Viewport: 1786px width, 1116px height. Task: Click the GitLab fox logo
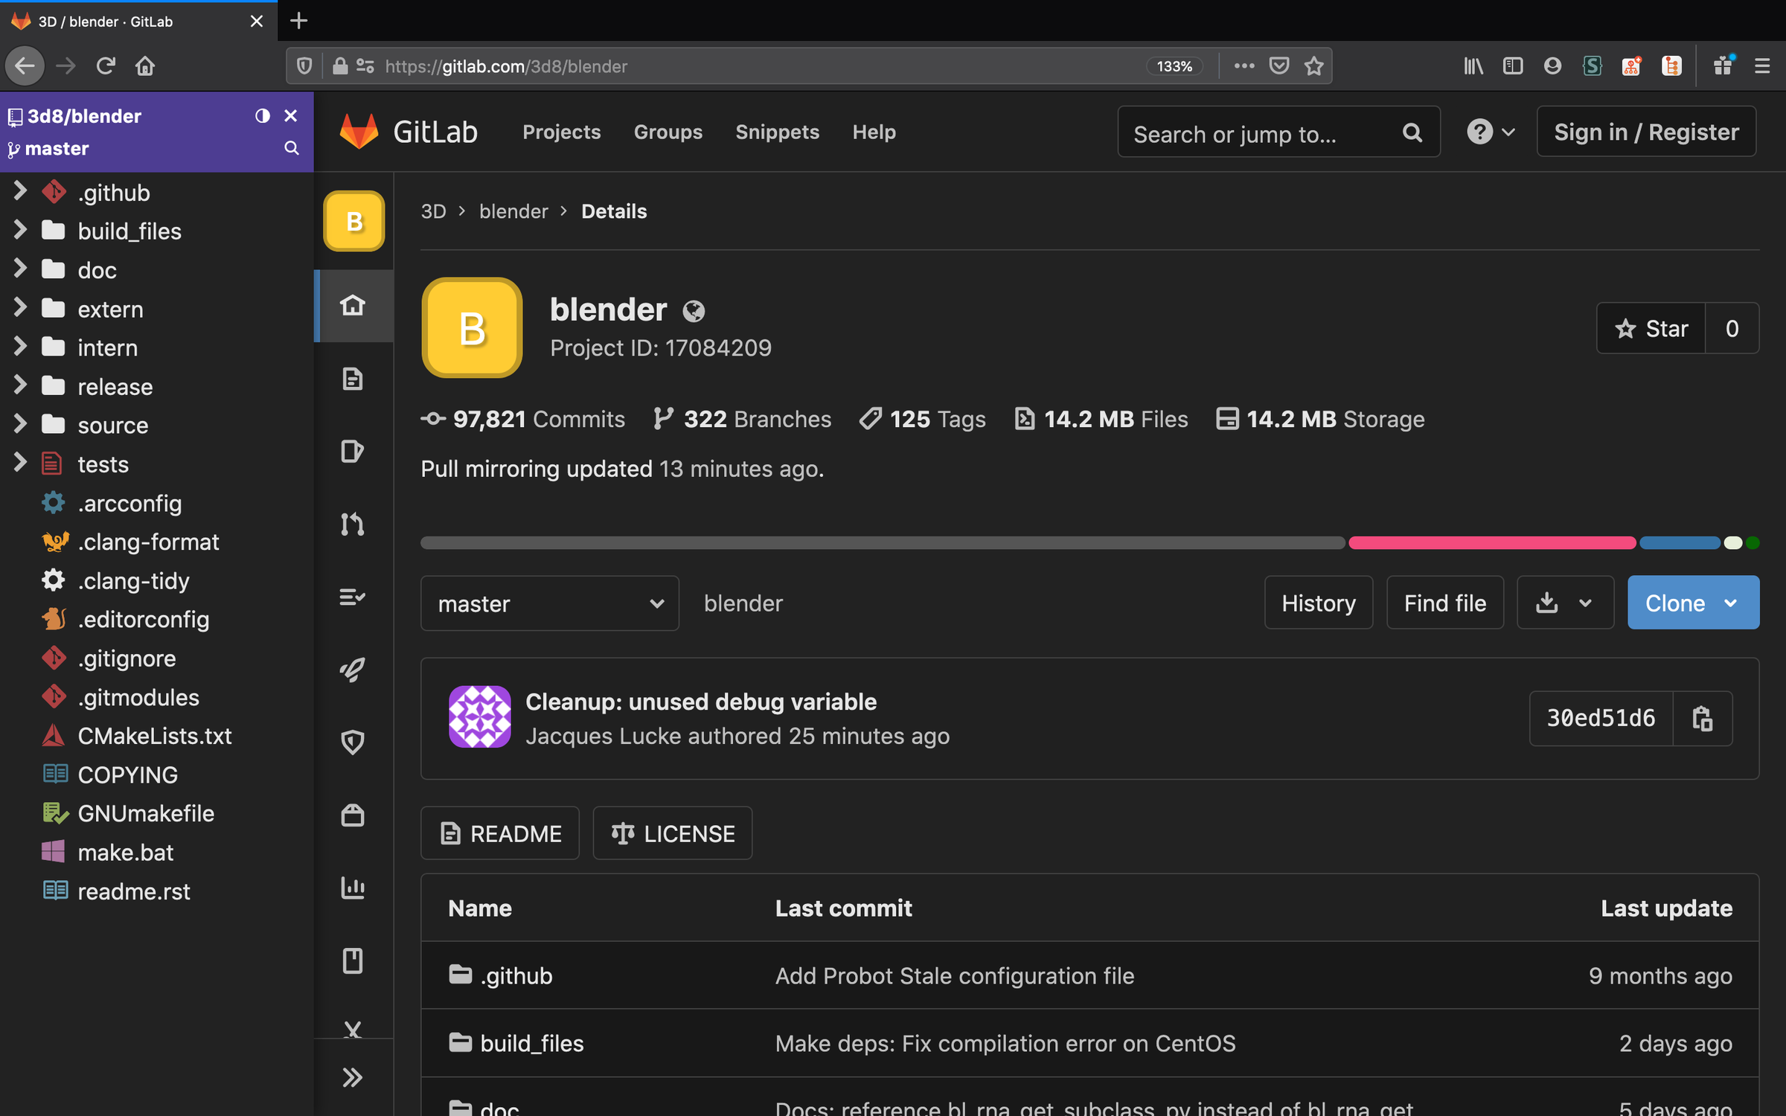pyautogui.click(x=359, y=132)
